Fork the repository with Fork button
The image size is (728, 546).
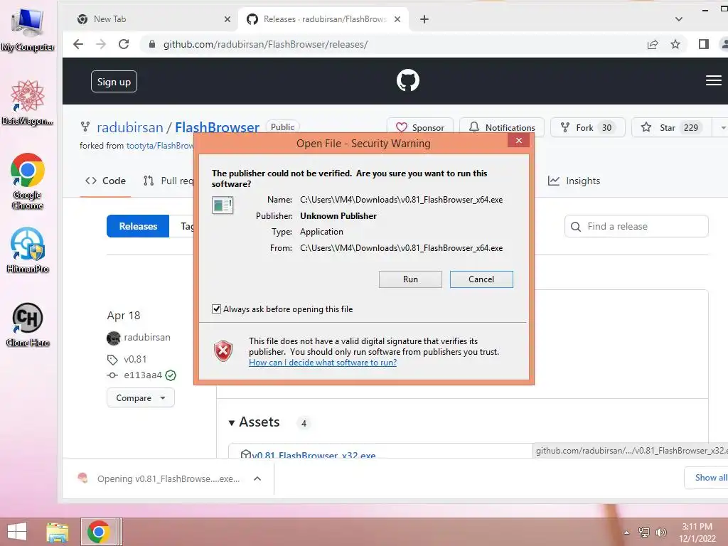point(587,127)
